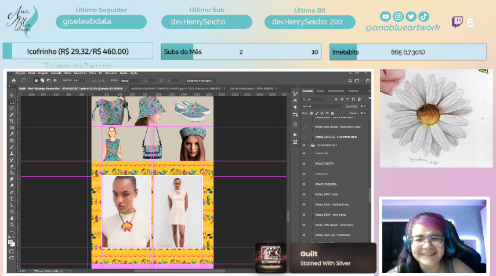Select the Hand tool
The width and height of the screenshot is (496, 276).
pos(12,218)
